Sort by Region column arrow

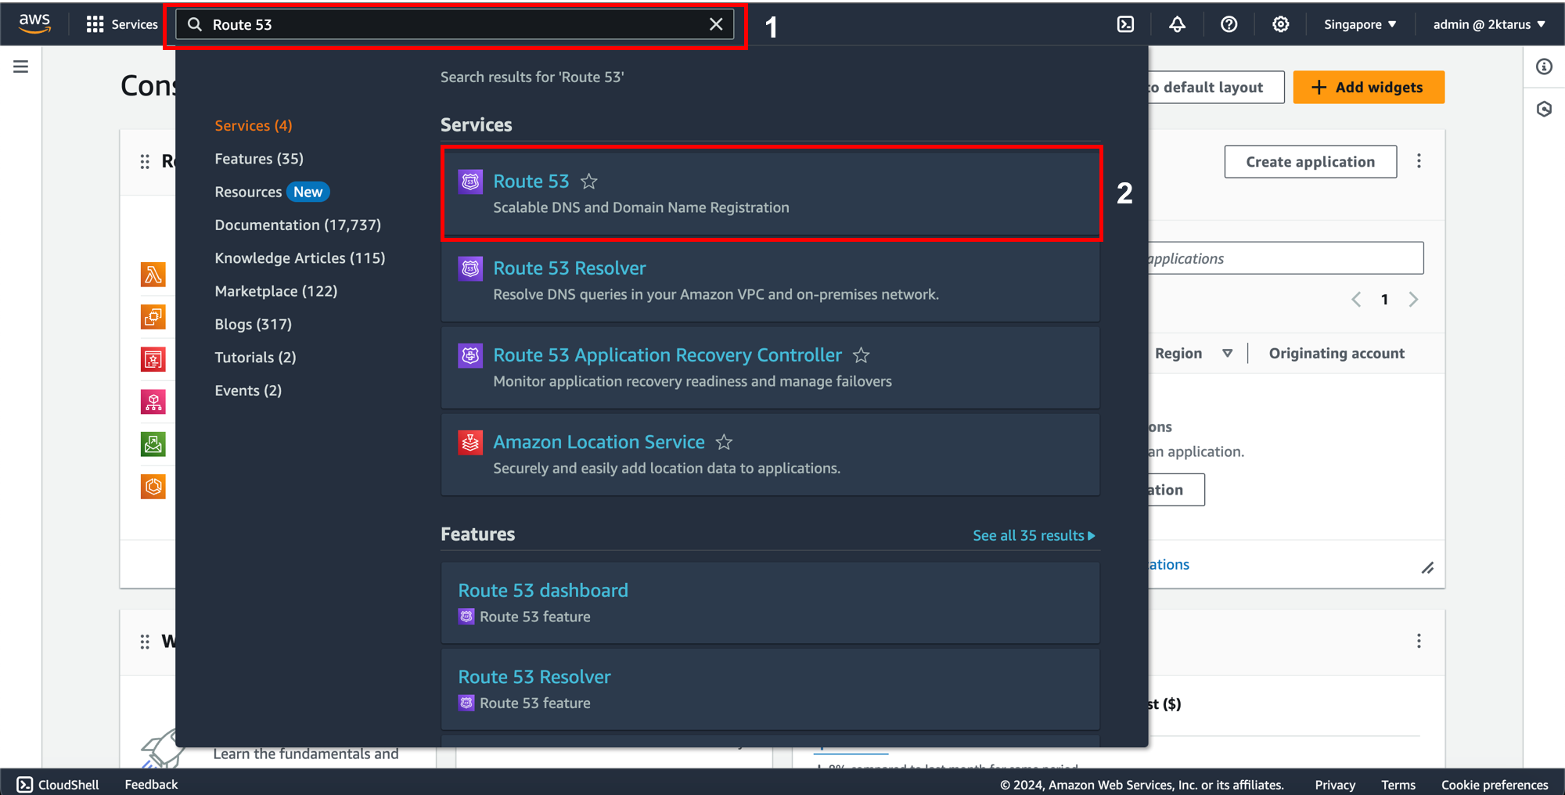pos(1227,354)
